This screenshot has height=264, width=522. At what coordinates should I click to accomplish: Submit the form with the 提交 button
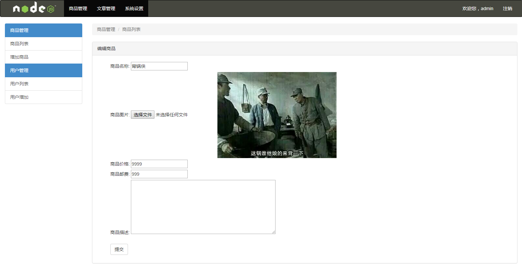[119, 249]
